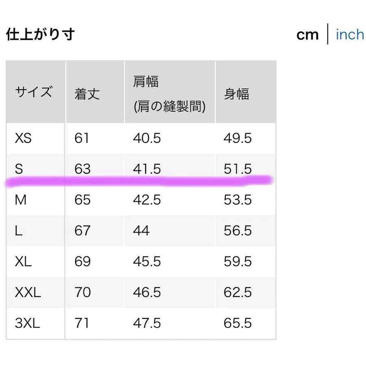This screenshot has width=366, height=366.
Task: Click the 着丈 column header
Action: [x=86, y=94]
